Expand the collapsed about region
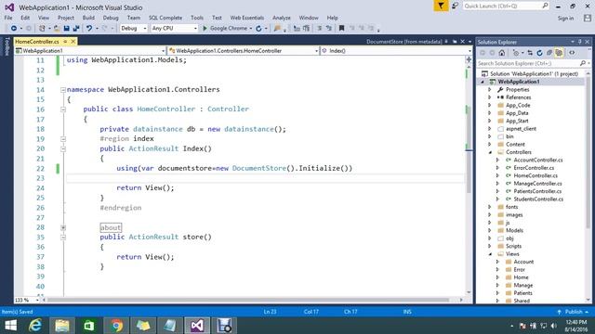The width and height of the screenshot is (595, 334). coord(63,227)
